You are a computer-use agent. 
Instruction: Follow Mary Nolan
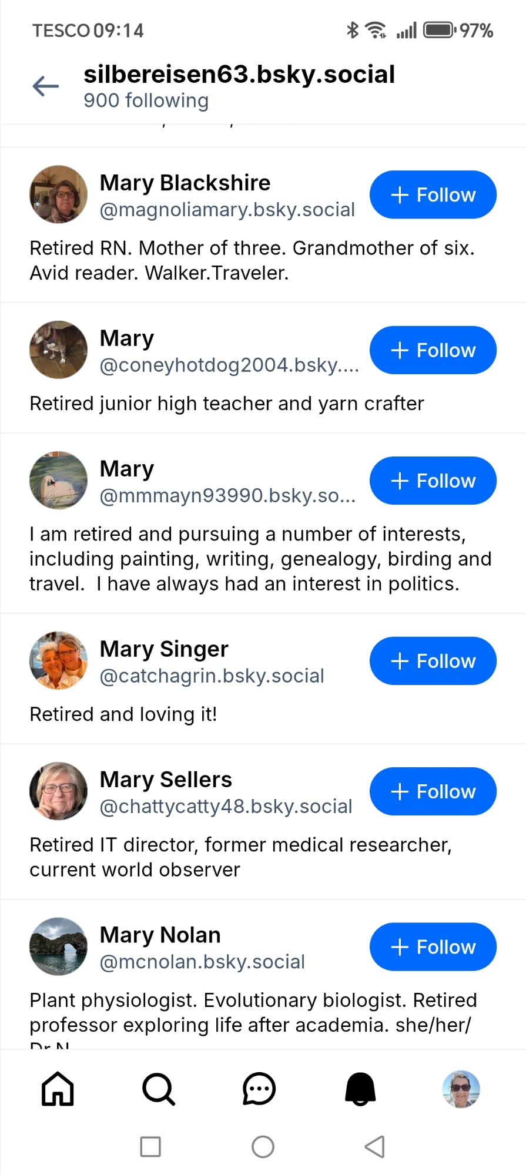[x=433, y=946]
